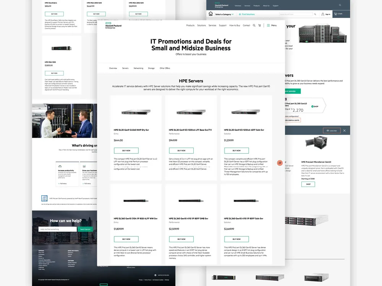Image resolution: width=382 pixels, height=286 pixels.
Task: Click the Config & Quote button on the right page
Action: (x=293, y=120)
